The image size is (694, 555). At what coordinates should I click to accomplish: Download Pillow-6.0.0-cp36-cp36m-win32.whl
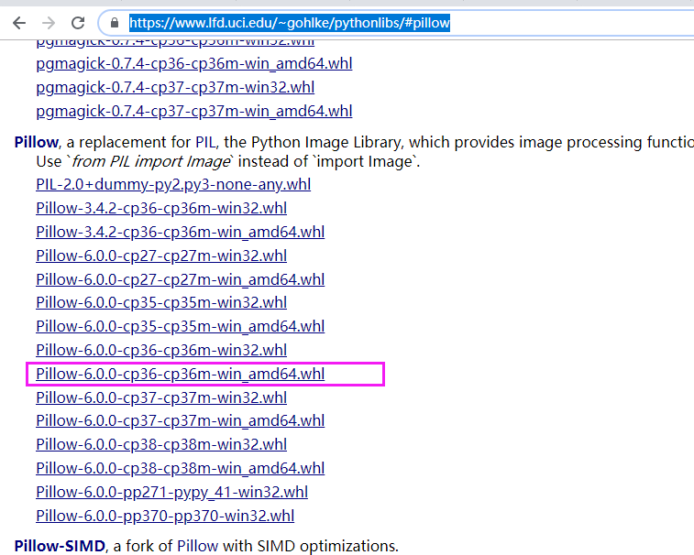coord(161,350)
